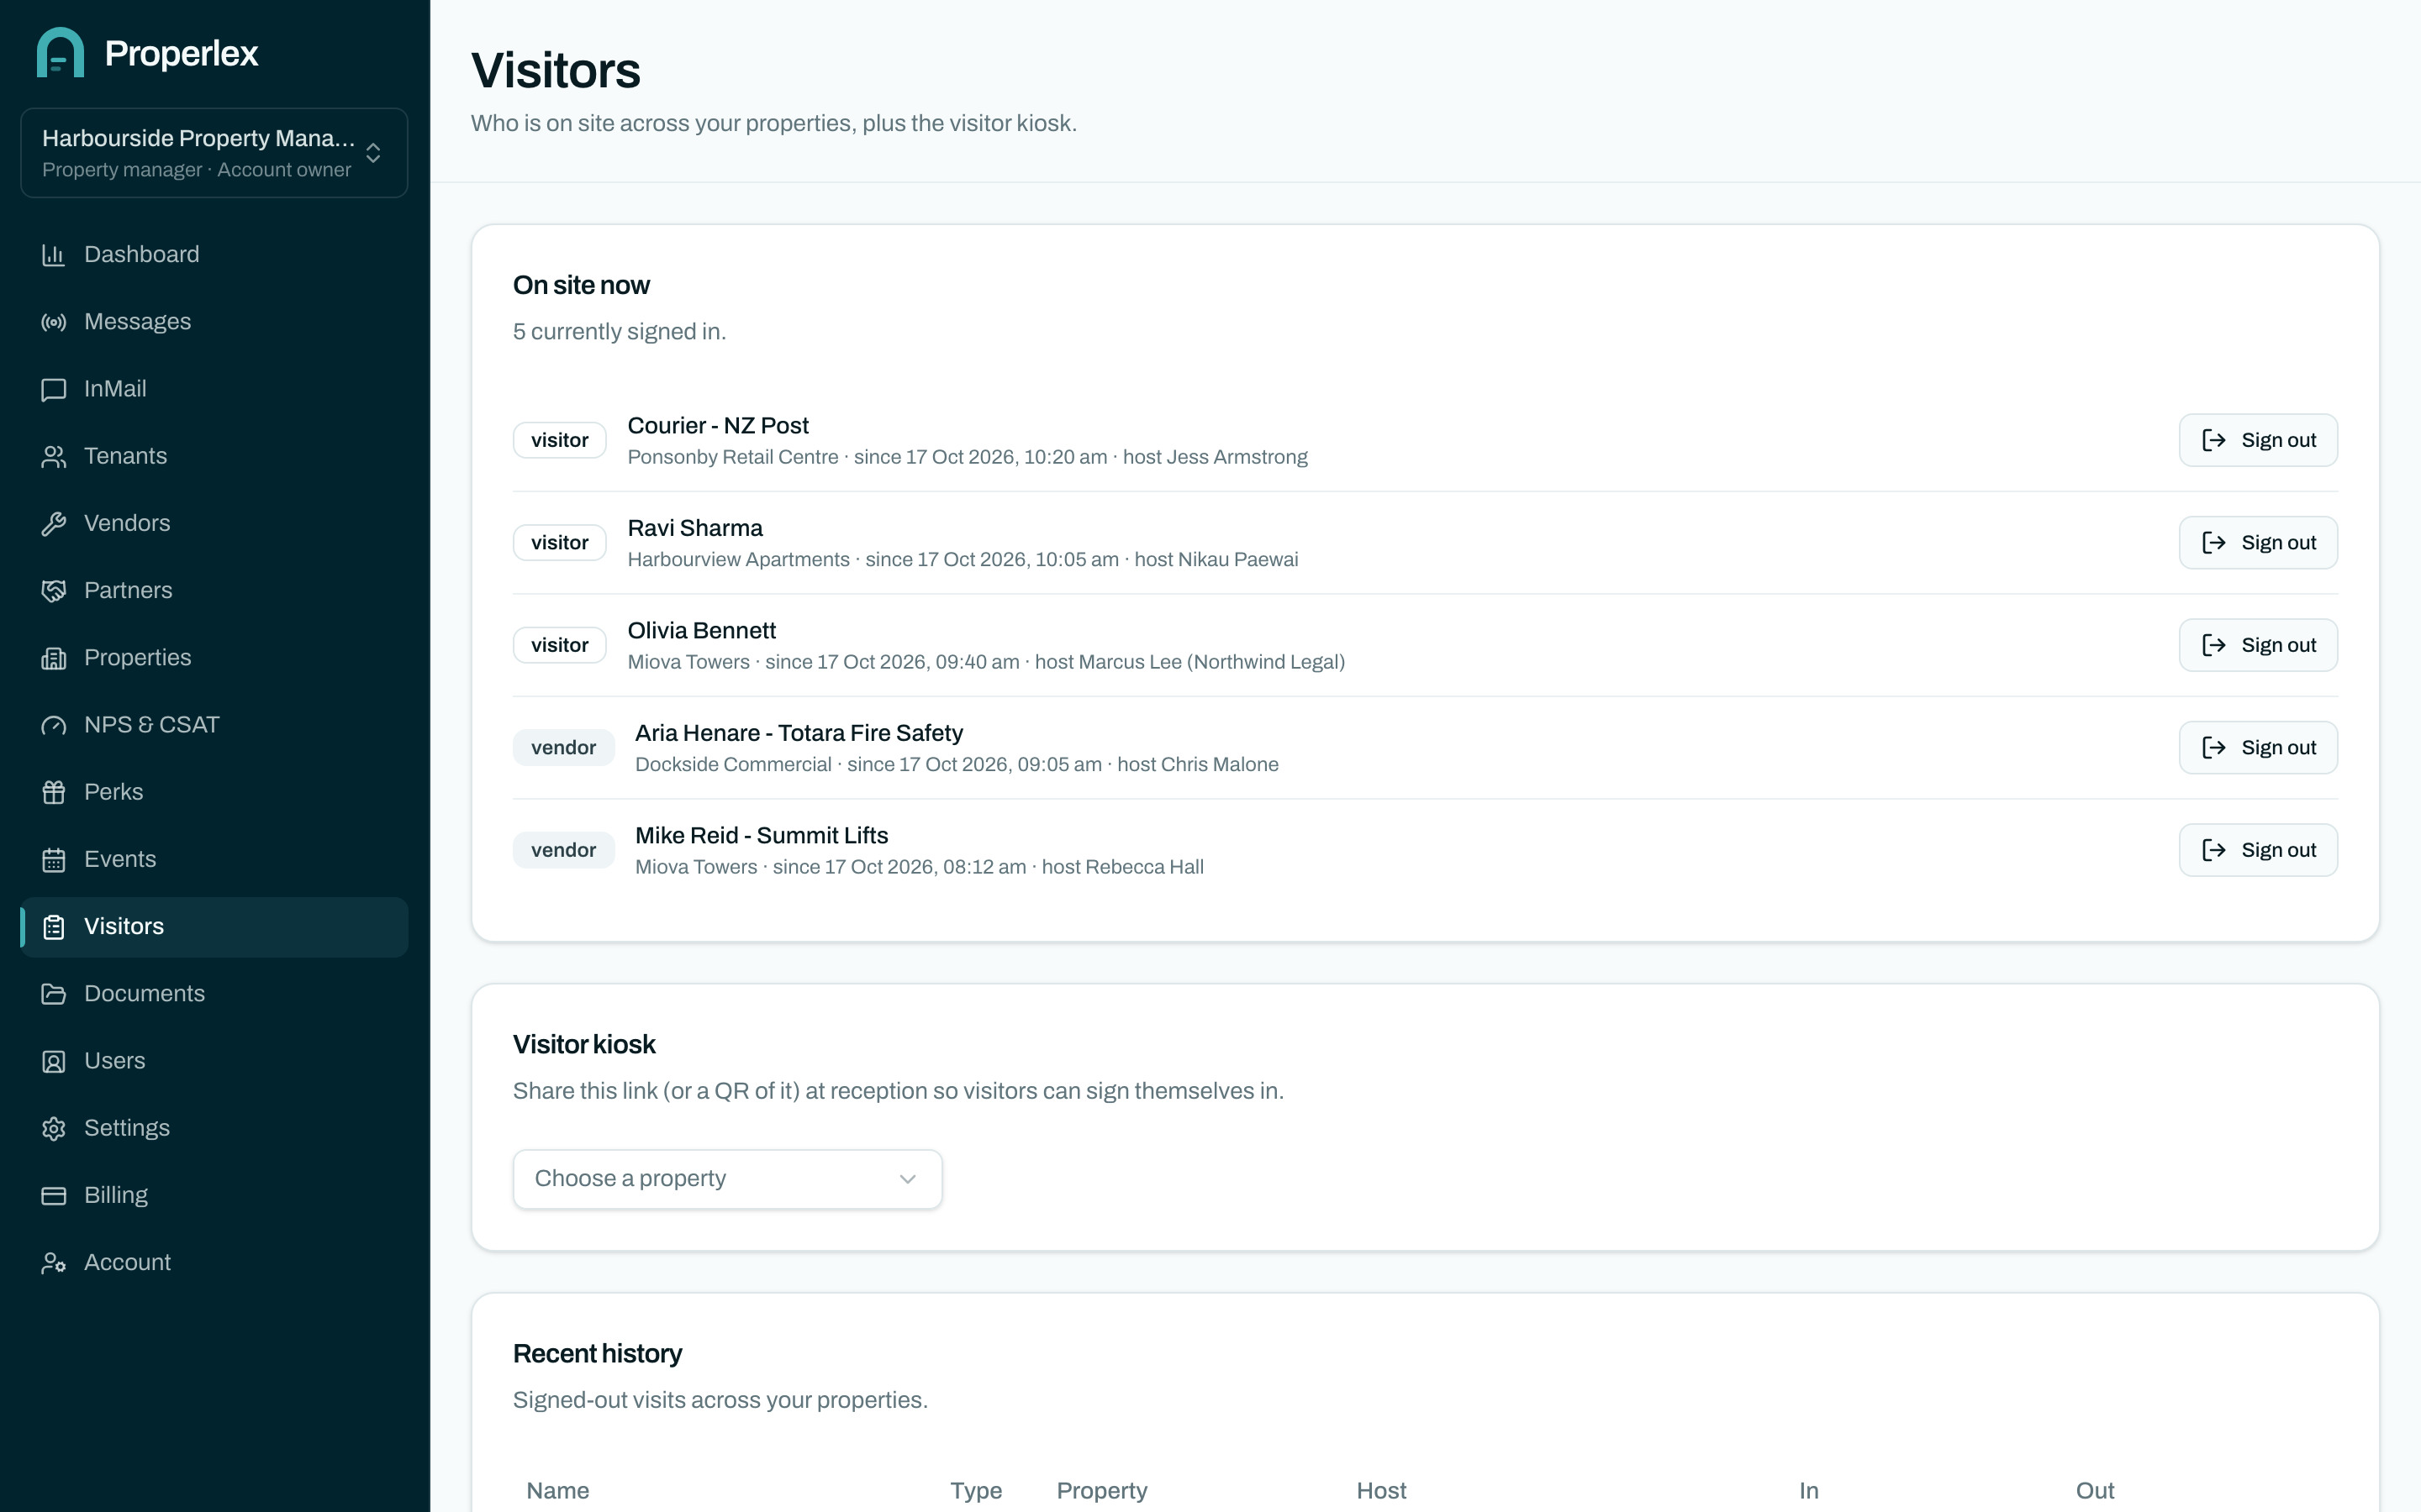Viewport: 2421px width, 1512px height.
Task: Click the Properlex logo icon
Action: pos(60,52)
